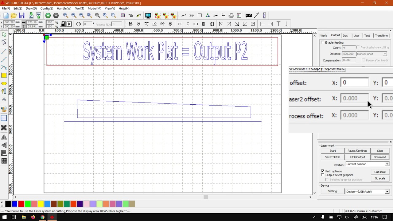Enable the Enable feeding checkbox

[x=322, y=42]
